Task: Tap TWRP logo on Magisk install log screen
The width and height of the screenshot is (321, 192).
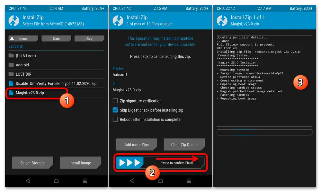Action: coord(222,21)
